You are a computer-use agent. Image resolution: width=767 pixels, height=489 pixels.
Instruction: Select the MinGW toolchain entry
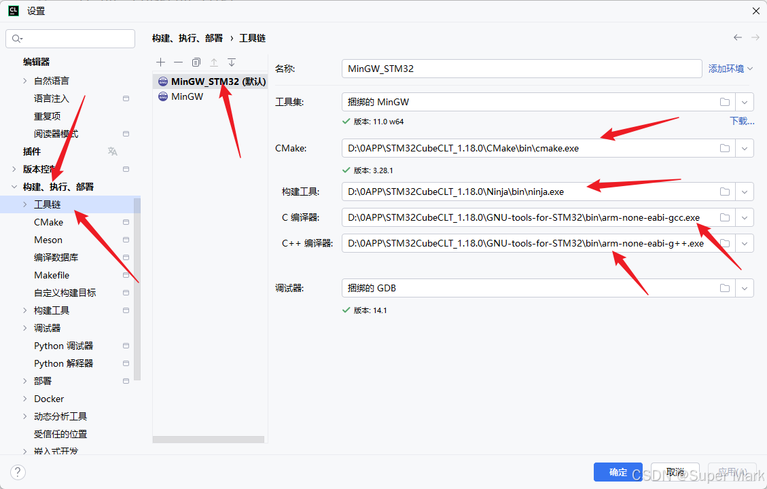coord(211,96)
